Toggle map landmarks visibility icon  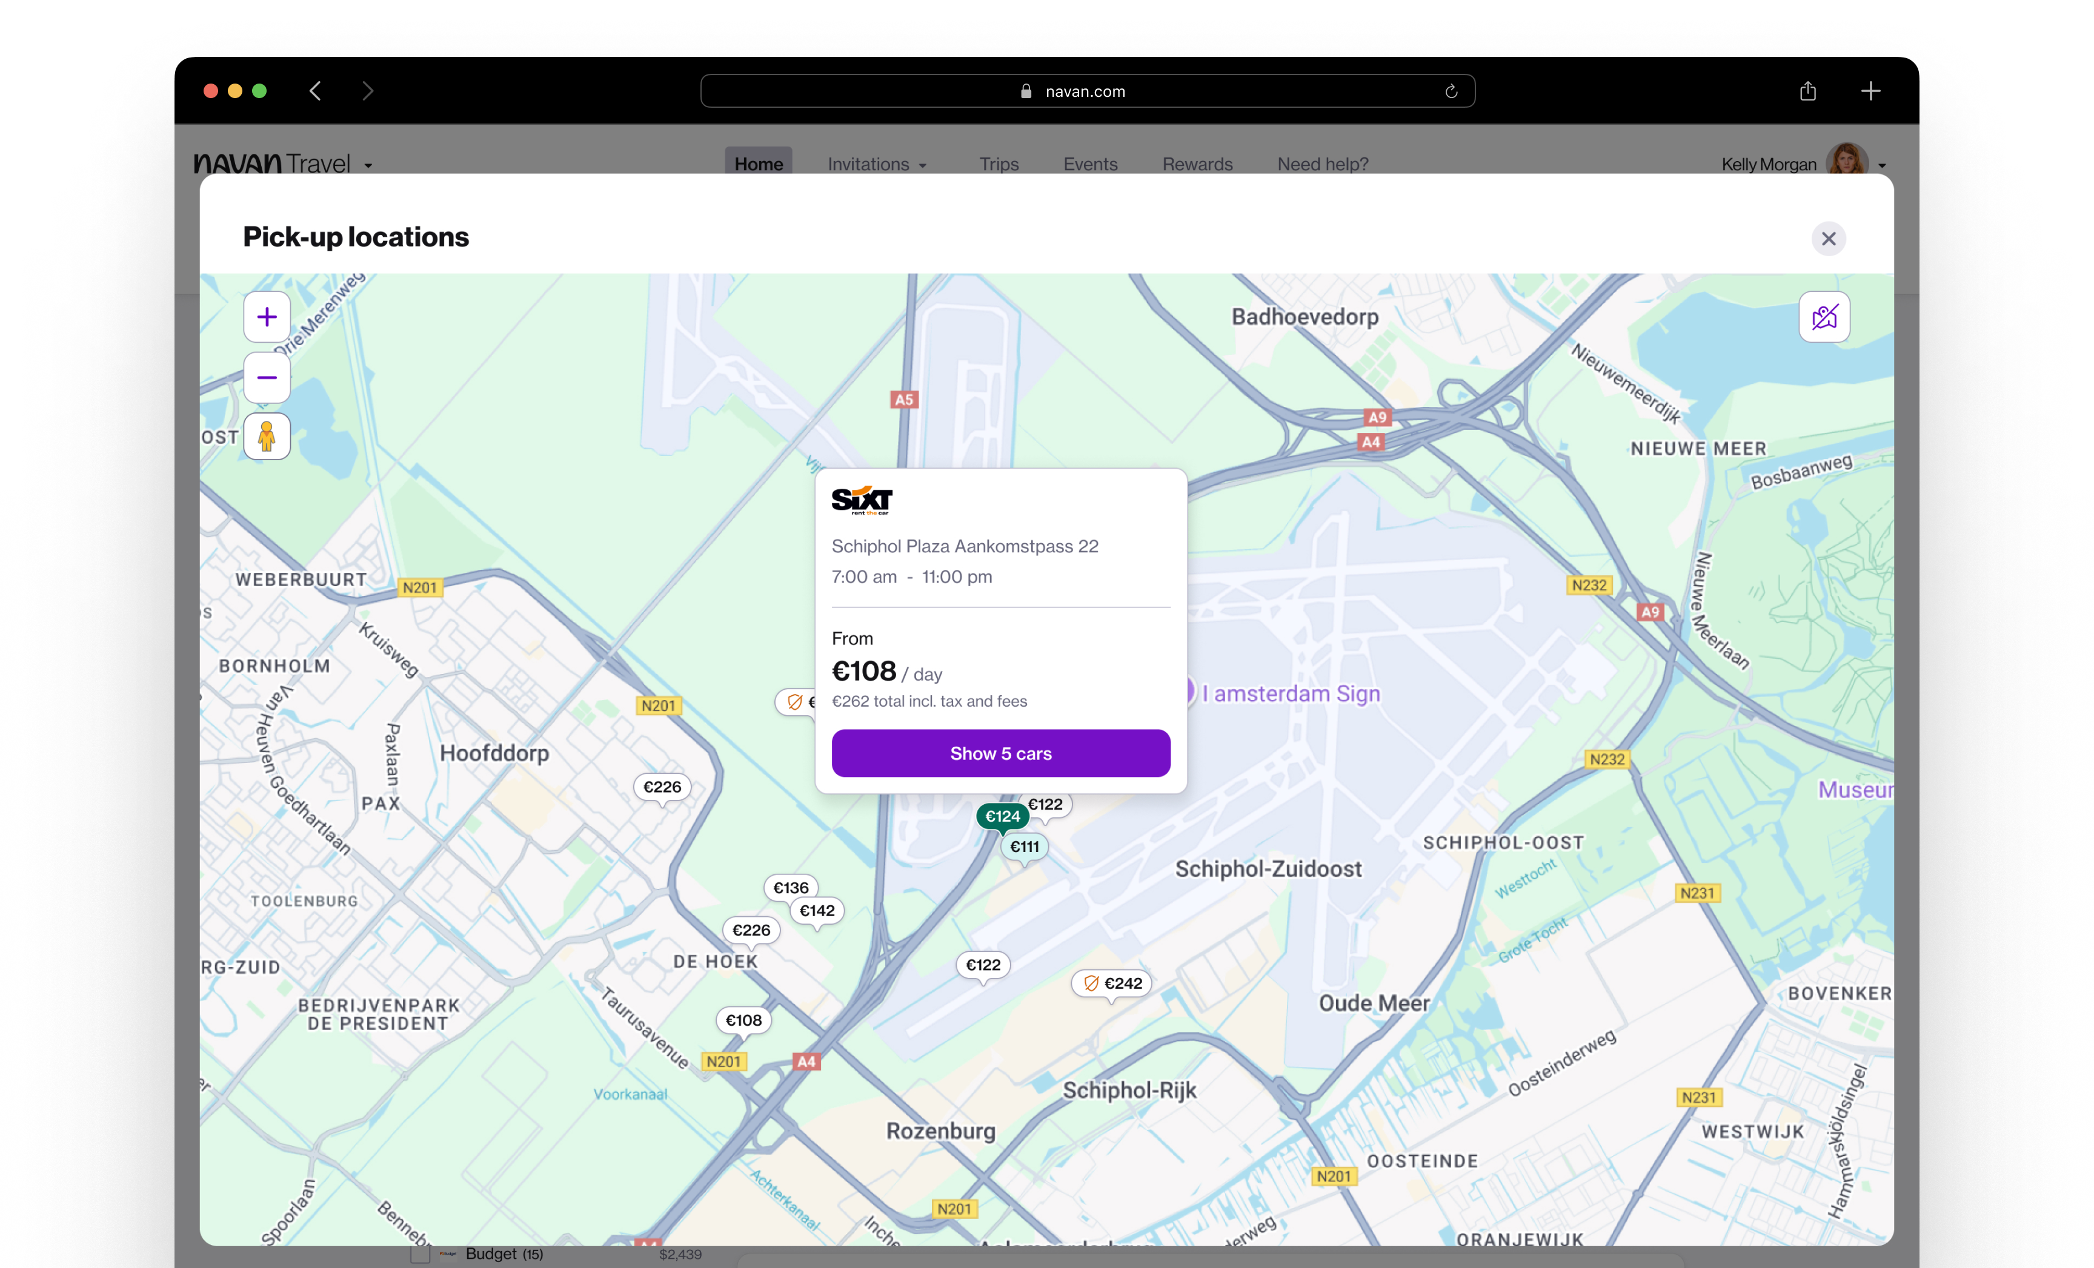tap(1824, 317)
